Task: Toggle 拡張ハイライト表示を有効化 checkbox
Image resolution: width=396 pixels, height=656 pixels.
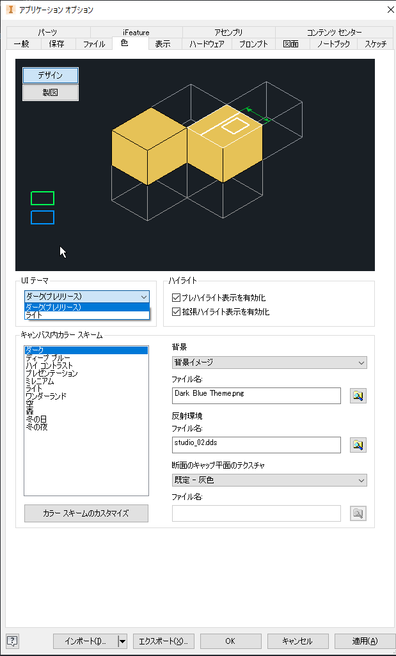Action: coord(176,311)
